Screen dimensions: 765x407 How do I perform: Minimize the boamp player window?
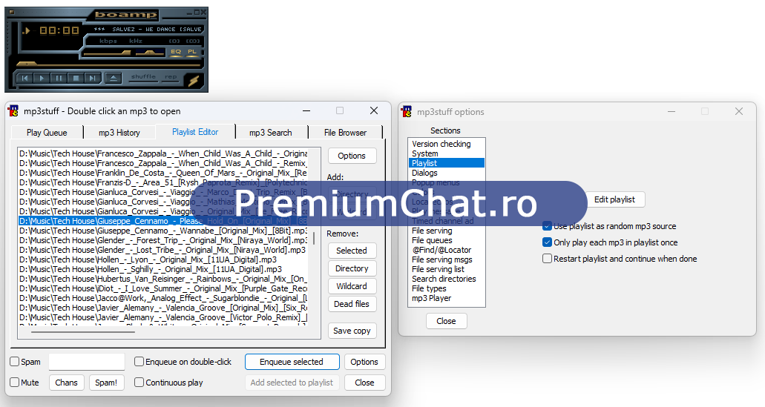coord(191,12)
